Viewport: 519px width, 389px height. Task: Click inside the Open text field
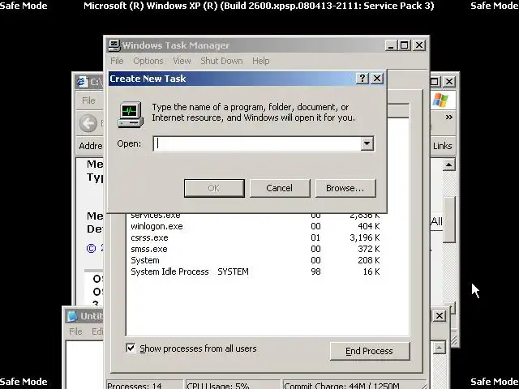[257, 143]
